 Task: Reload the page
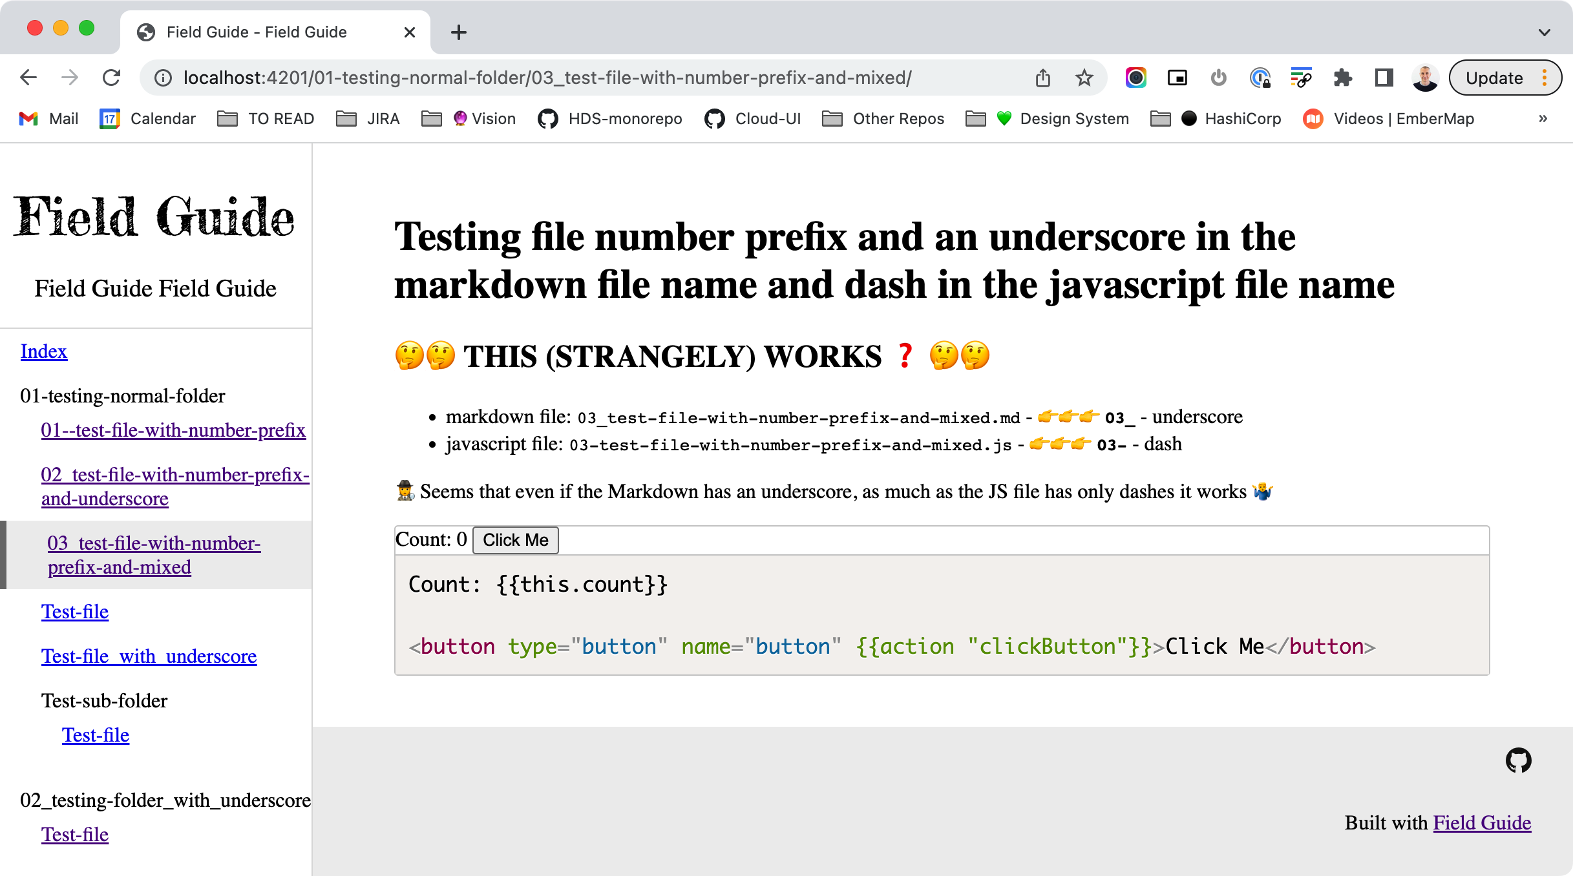coord(112,78)
